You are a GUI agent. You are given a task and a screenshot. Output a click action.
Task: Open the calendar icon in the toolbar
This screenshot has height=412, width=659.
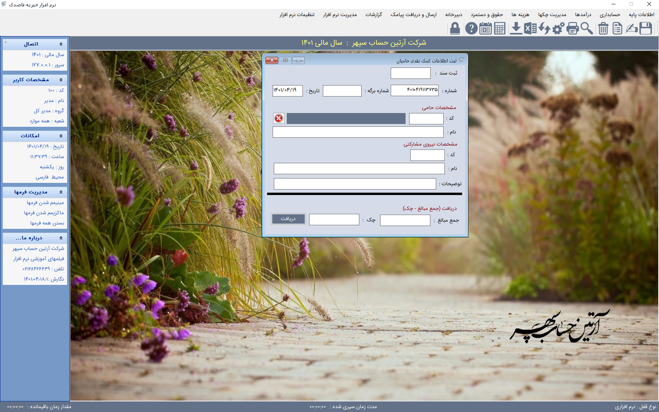pos(486,29)
